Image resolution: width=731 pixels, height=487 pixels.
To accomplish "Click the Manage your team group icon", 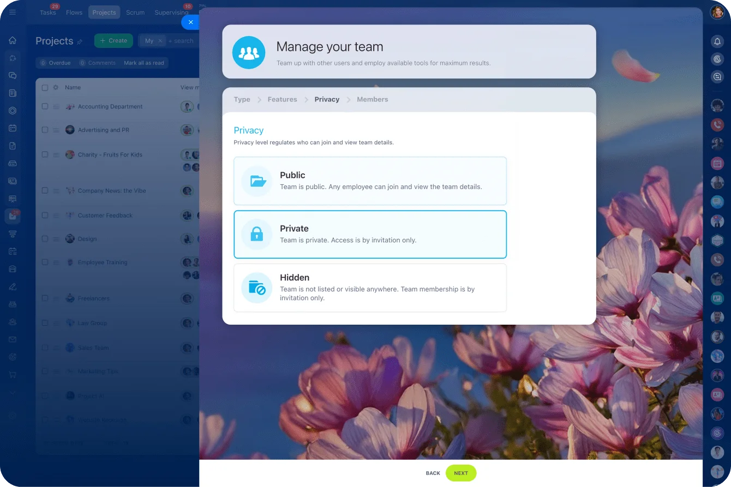I will click(x=249, y=52).
